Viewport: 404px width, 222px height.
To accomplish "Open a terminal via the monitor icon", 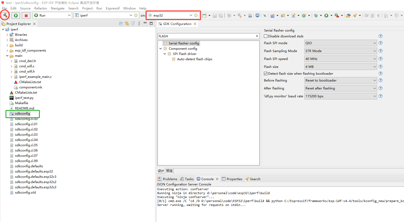I will click(257, 15).
